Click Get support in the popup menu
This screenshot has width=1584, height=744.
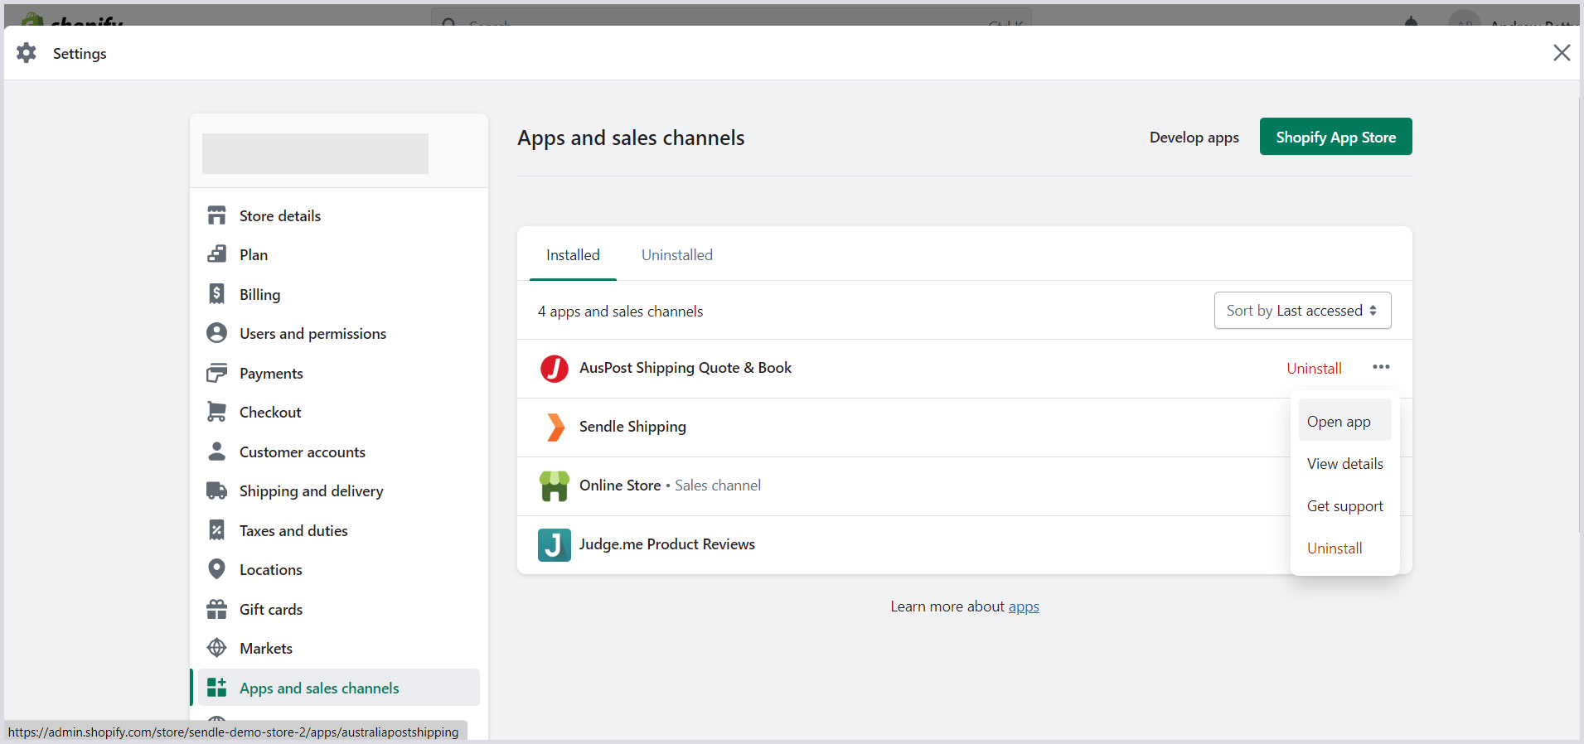pyautogui.click(x=1344, y=506)
